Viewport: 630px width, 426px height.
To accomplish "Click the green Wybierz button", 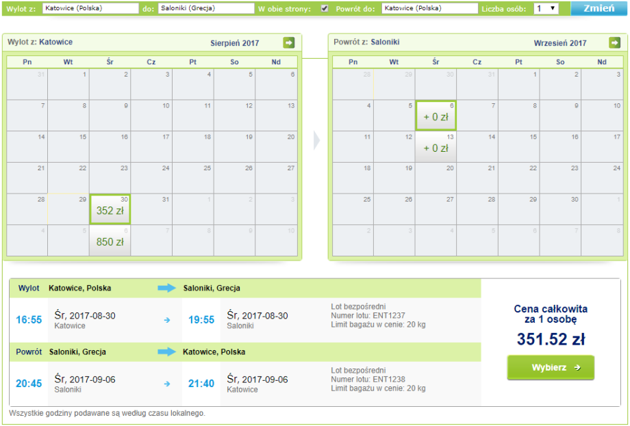I will 551,367.
